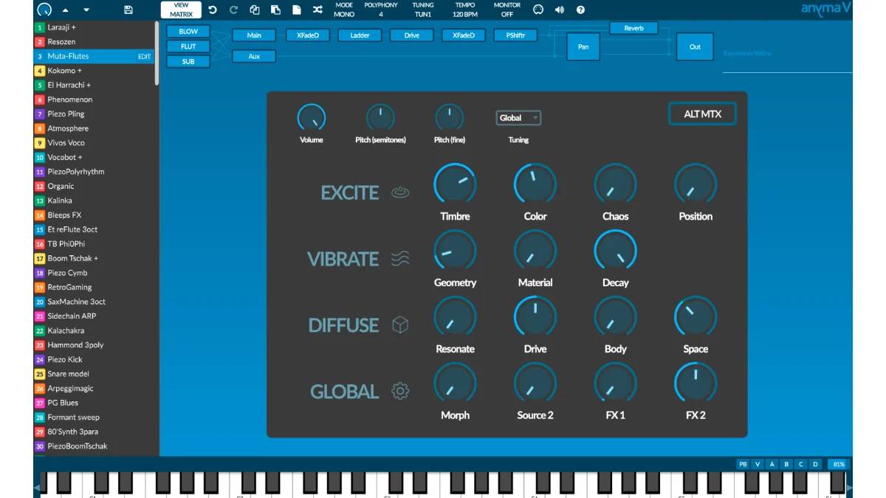The image size is (886, 498).
Task: Toggle the PB button above the keyboard
Action: (x=743, y=464)
